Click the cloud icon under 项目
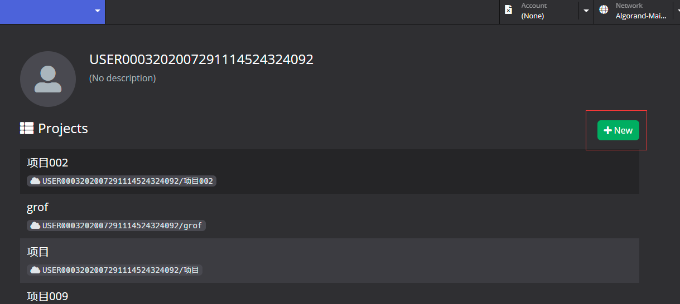The image size is (680, 304). (35, 270)
